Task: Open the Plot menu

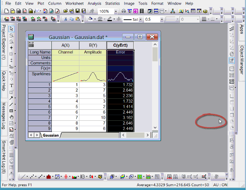Action: 41,3
